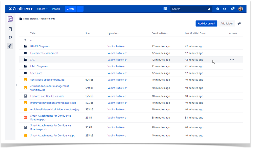Open the People menu item

pyautogui.click(x=56, y=9)
